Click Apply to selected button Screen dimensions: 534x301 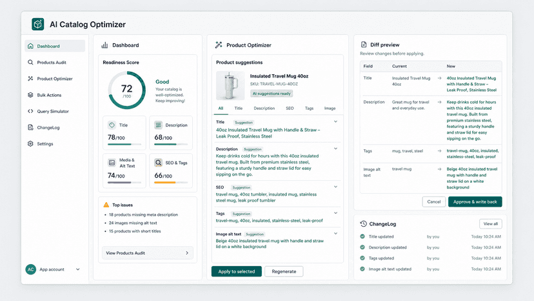[x=237, y=271]
